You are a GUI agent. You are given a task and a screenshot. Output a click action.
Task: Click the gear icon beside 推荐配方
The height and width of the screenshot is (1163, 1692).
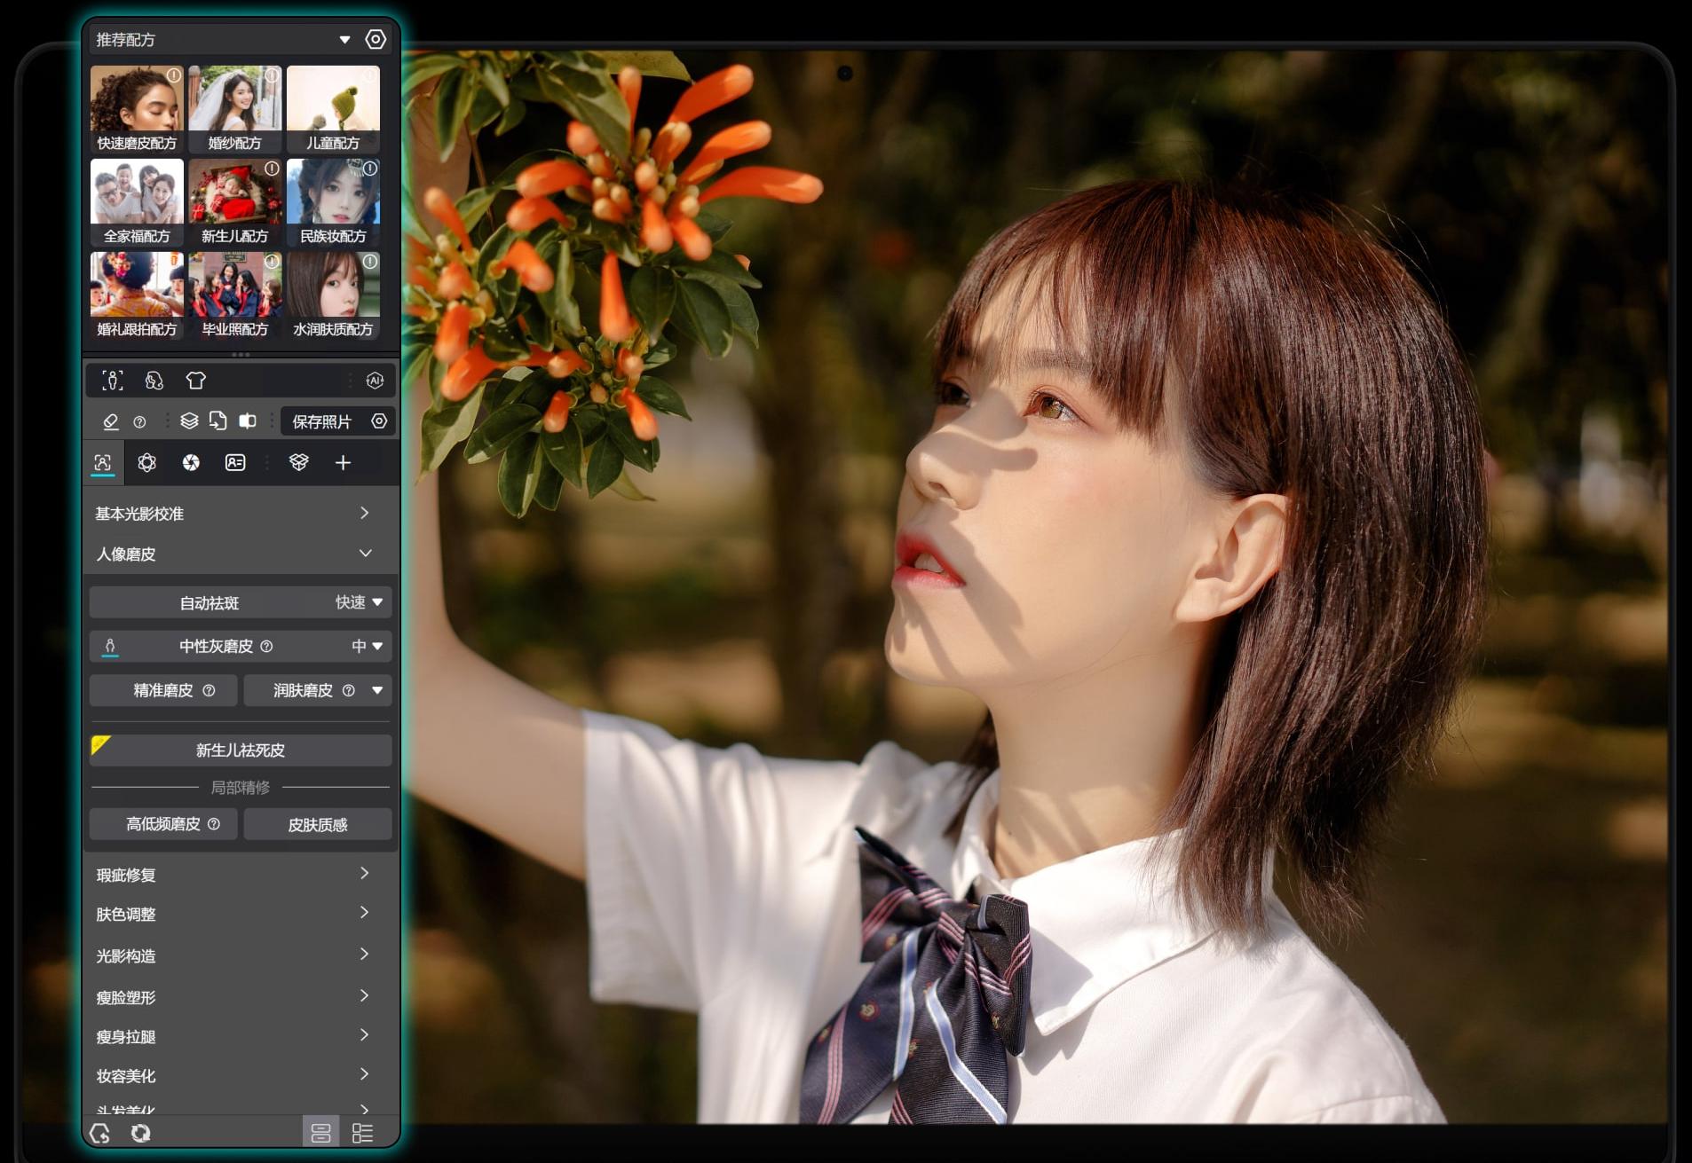point(376,39)
